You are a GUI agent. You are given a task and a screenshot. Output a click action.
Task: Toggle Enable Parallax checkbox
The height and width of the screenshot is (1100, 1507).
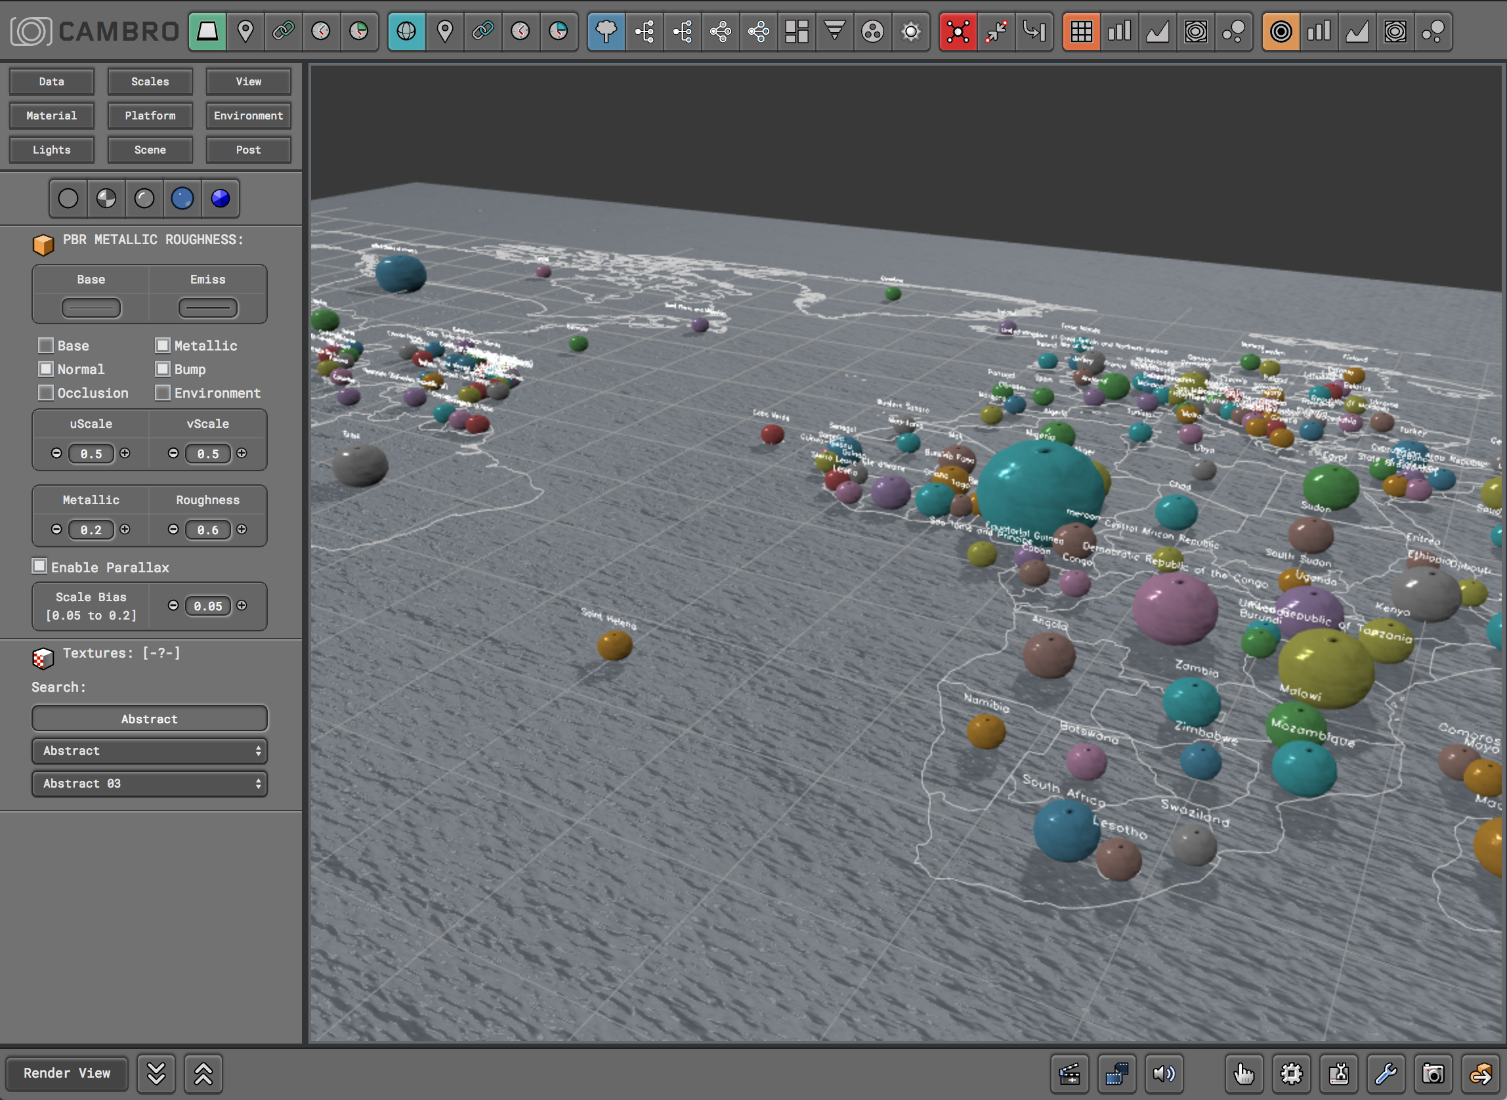coord(40,566)
